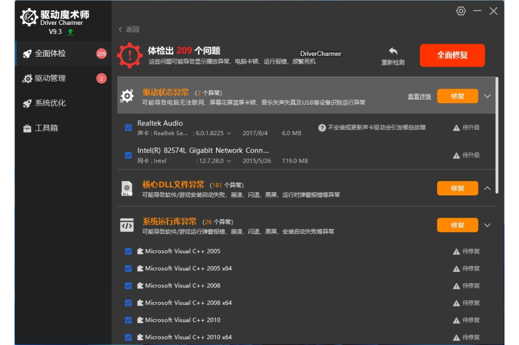This screenshot has width=519, height=345.
Task: Switch to 系统优化 in the sidebar
Action: click(x=50, y=103)
